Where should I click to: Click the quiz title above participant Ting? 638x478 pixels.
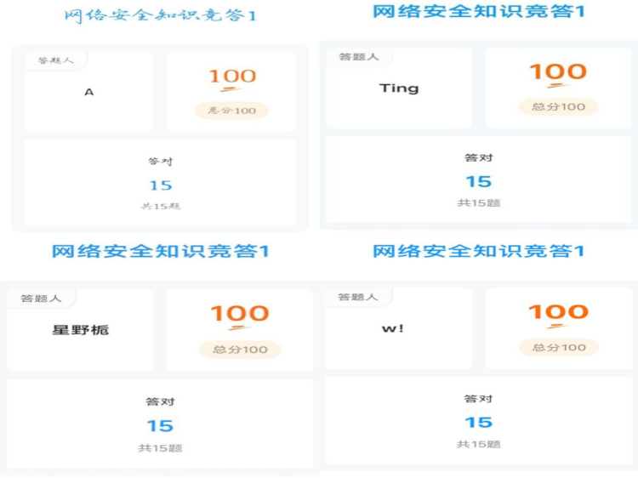(x=479, y=12)
